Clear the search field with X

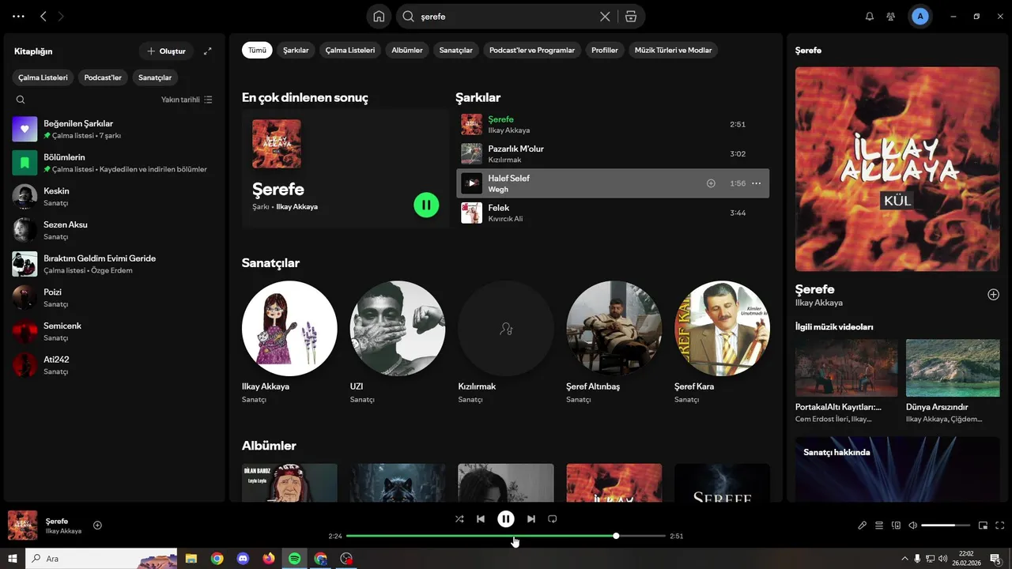pos(605,16)
